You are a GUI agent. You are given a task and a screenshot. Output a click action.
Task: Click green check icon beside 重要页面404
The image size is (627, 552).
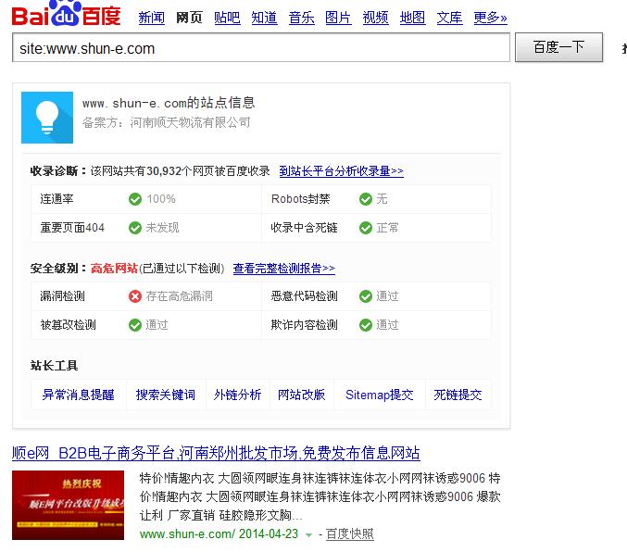pyautogui.click(x=135, y=228)
